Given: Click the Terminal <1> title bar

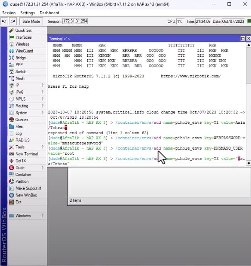Looking at the screenshot, I should [143, 39].
